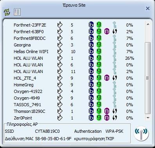Click the WPS arrows icon for Forthnet-63BF0
Screen dimensions: 155x148
coord(115,32)
